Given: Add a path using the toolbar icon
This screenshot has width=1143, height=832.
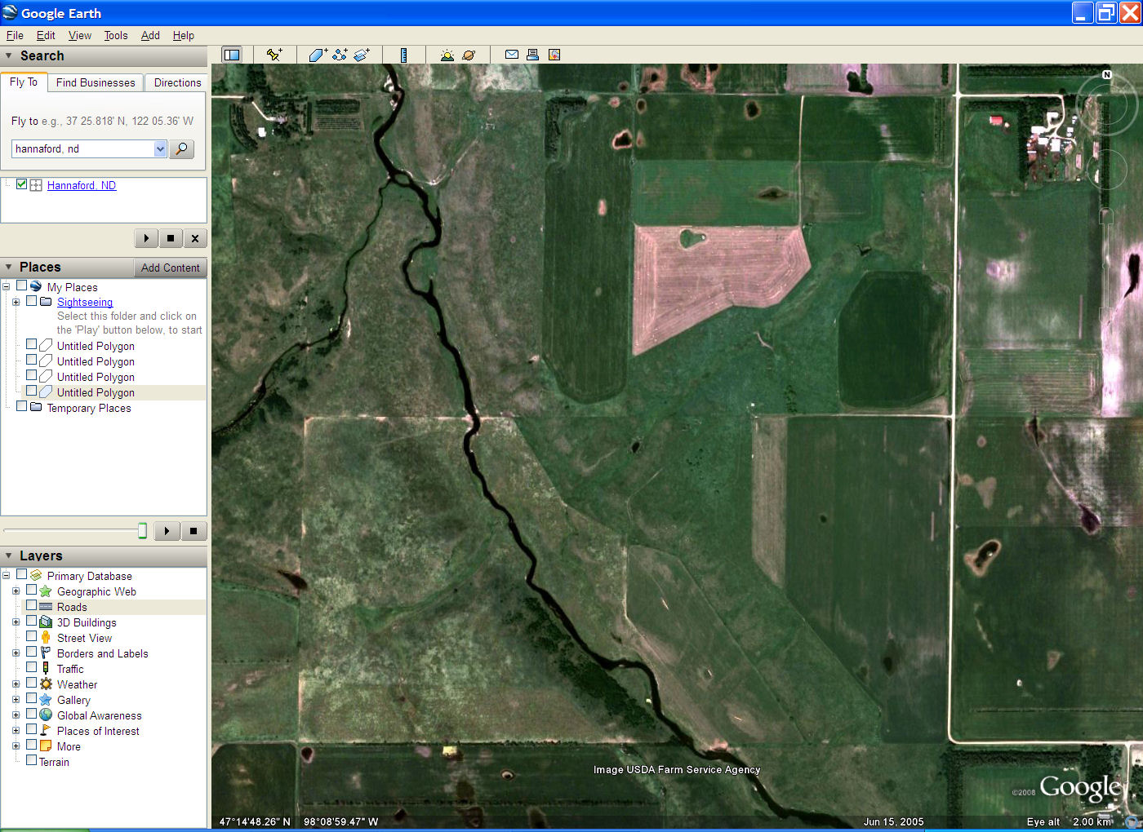Looking at the screenshot, I should [340, 55].
